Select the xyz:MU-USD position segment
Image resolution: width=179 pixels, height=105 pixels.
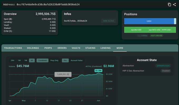136,30
